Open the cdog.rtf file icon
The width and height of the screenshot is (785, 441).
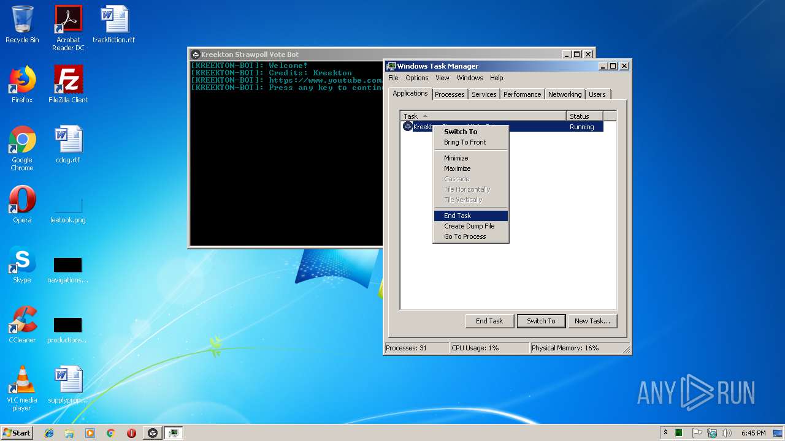coord(68,145)
